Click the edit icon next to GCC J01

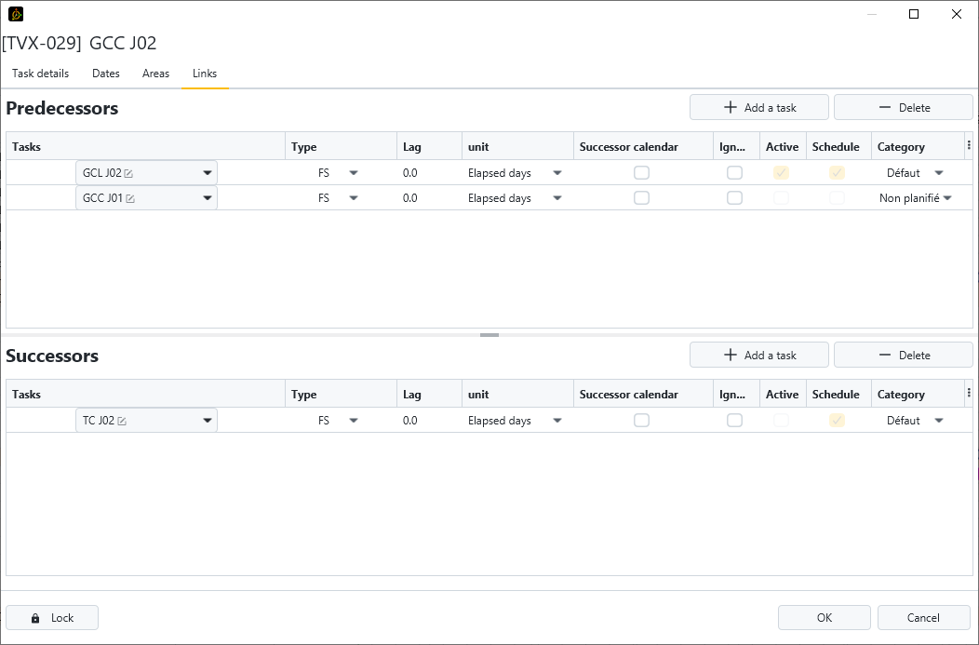point(130,198)
